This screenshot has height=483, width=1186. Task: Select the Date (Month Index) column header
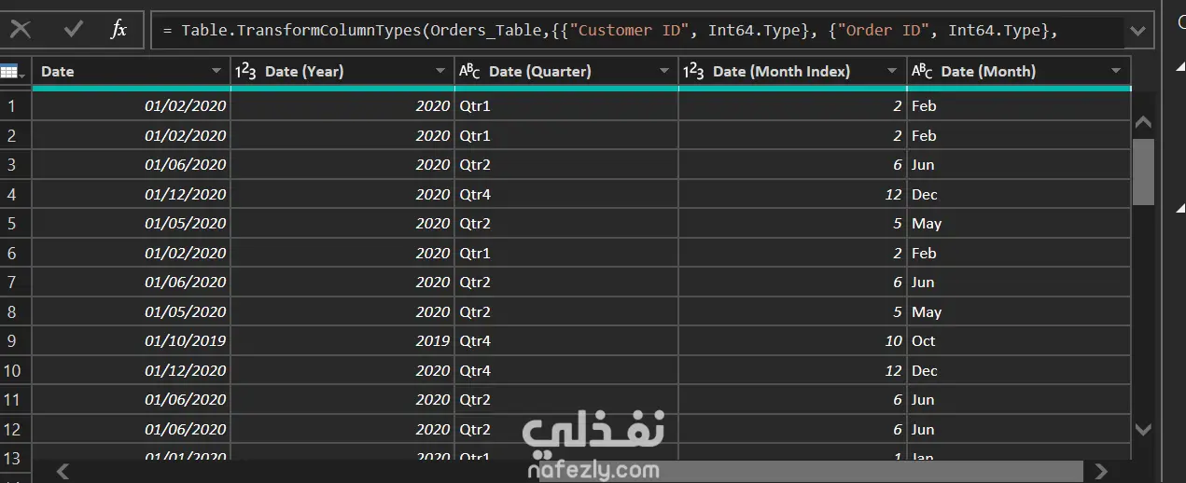(x=792, y=71)
